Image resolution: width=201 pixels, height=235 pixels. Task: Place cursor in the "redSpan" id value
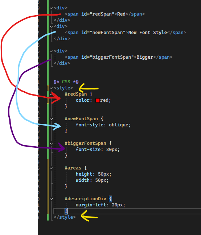pos(102,14)
